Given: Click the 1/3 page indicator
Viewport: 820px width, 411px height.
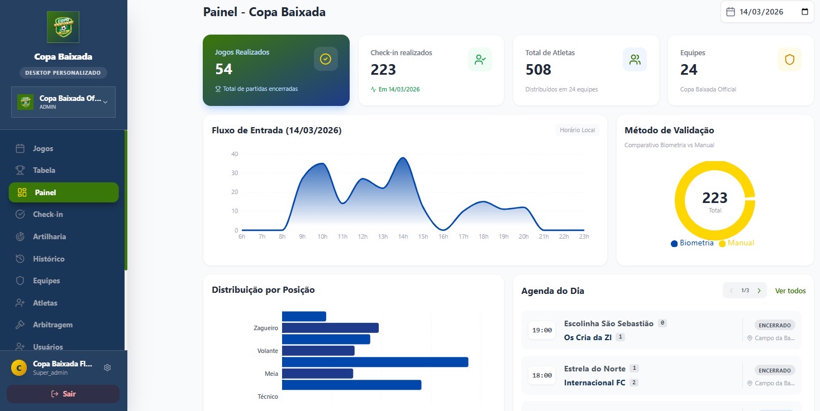Looking at the screenshot, I should 745,291.
